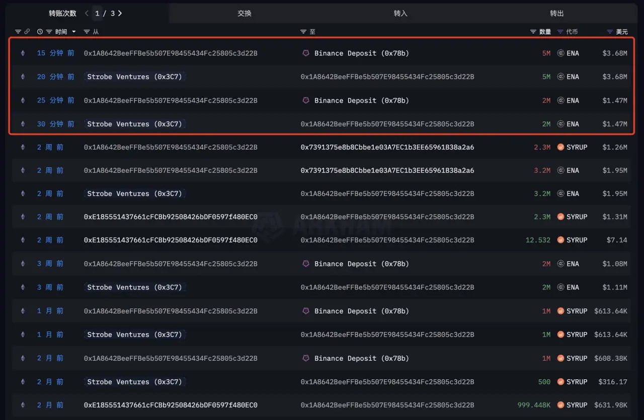This screenshot has width=644, height=420.
Task: Open 0xE185551437 sender on $631.98K row
Action: click(171, 405)
